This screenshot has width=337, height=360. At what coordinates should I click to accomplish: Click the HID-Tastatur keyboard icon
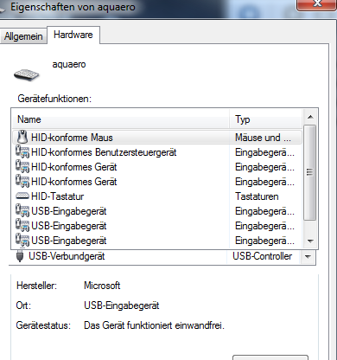[x=22, y=196]
